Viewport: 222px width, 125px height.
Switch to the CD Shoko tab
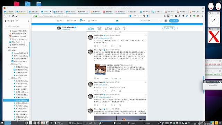[71, 11]
